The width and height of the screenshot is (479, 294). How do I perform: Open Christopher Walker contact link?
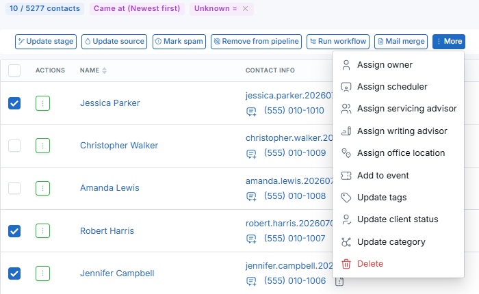pos(119,146)
